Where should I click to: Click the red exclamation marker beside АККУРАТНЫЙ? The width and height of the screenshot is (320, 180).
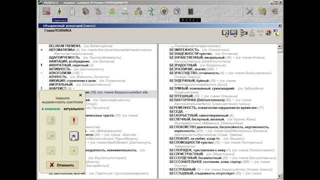click(41, 65)
